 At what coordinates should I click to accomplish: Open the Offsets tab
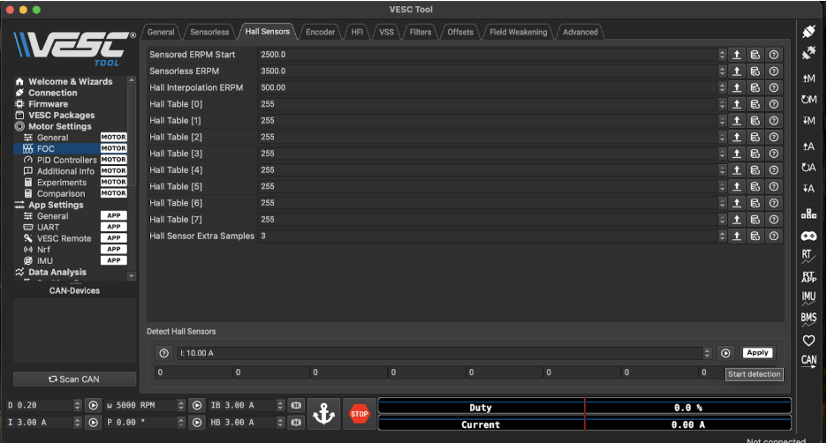(x=460, y=32)
